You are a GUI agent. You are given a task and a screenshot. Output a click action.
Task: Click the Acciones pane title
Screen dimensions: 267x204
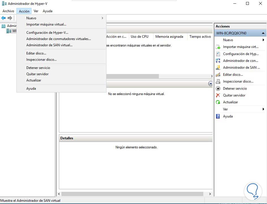pyautogui.click(x=223, y=26)
